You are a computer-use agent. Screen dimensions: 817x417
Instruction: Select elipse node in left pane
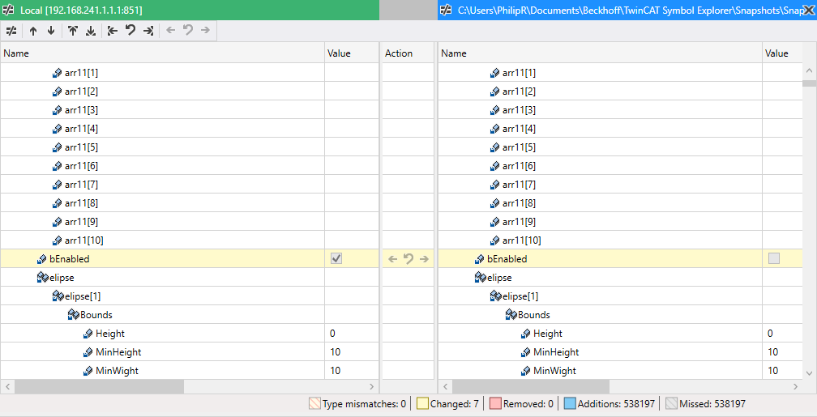[x=62, y=278]
